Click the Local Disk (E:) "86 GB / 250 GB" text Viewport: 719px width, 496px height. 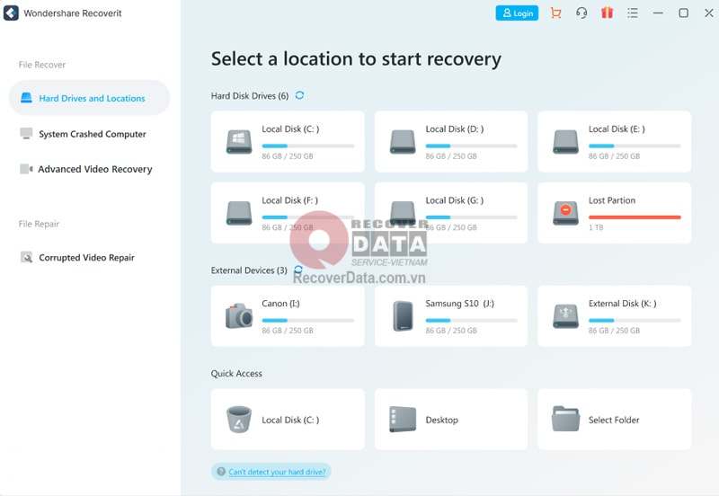614,156
